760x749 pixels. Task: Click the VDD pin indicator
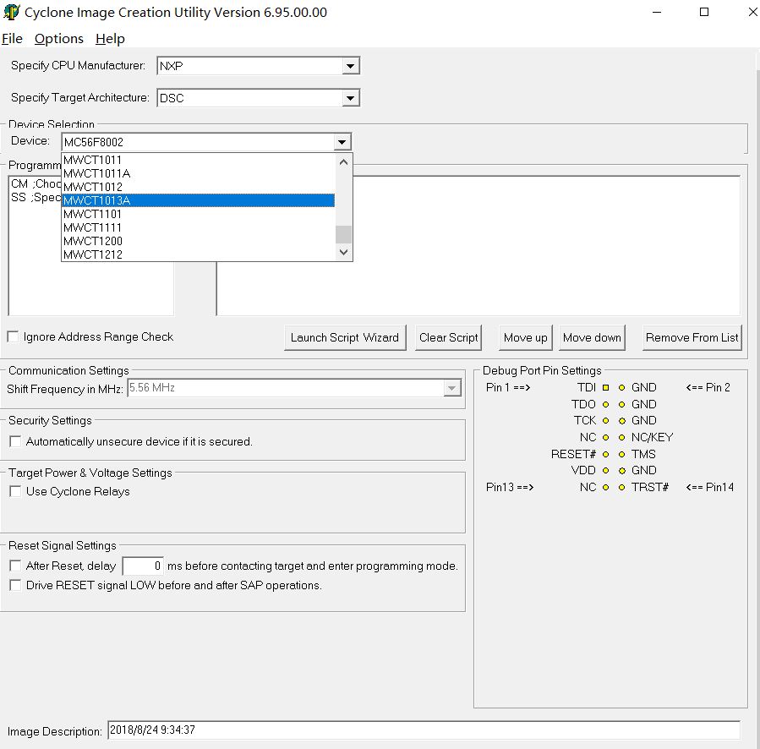click(x=605, y=470)
